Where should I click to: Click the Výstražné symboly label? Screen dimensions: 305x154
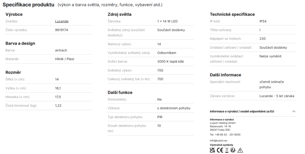[x=222, y=145]
